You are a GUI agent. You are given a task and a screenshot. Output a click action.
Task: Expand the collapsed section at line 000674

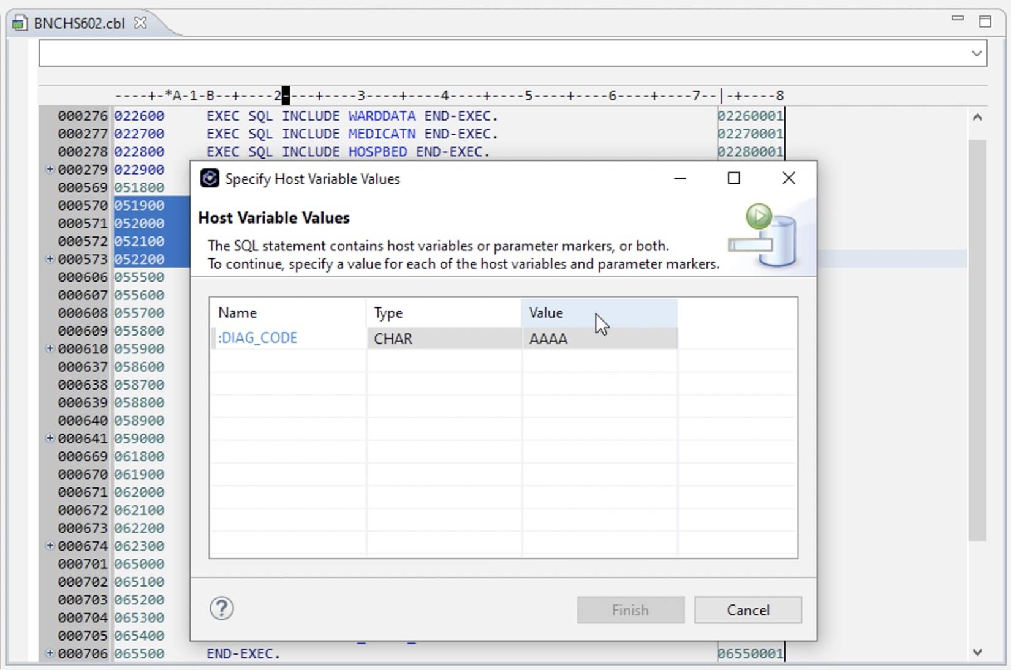49,546
